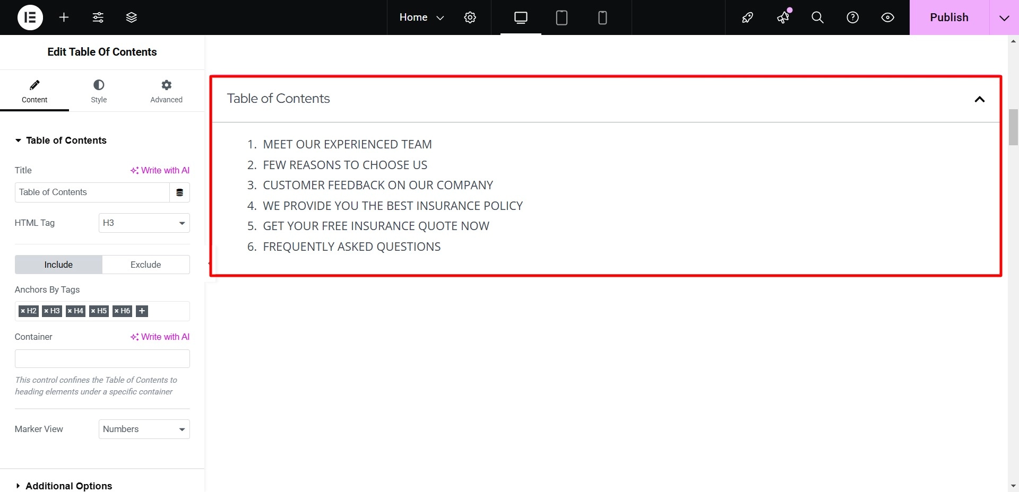Click the rocket launch icon
The width and height of the screenshot is (1019, 492).
tap(747, 17)
